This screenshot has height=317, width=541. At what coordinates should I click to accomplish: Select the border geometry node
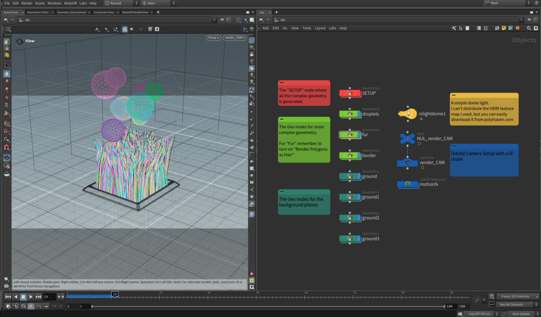tap(350, 156)
